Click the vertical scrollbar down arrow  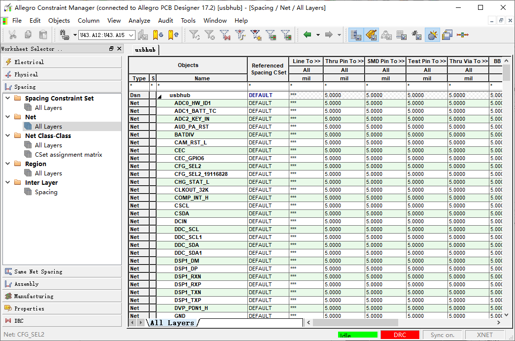(x=507, y=315)
